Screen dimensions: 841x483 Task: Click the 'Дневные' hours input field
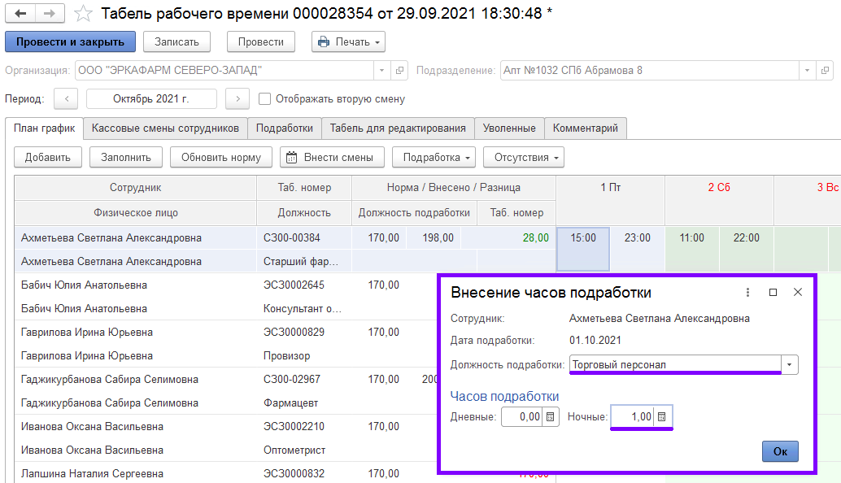pyautogui.click(x=521, y=416)
